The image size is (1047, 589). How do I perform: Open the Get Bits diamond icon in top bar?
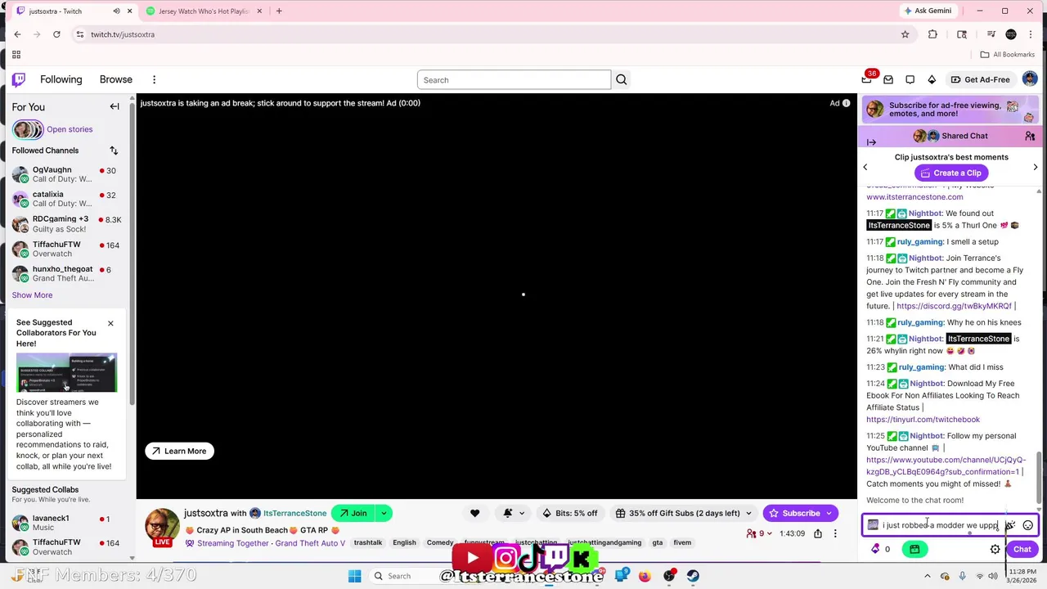point(932,79)
